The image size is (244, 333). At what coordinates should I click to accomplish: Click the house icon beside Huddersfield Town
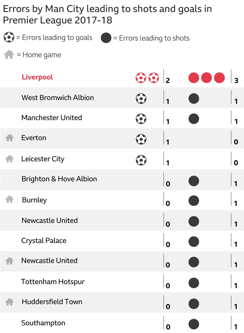[x=9, y=302]
